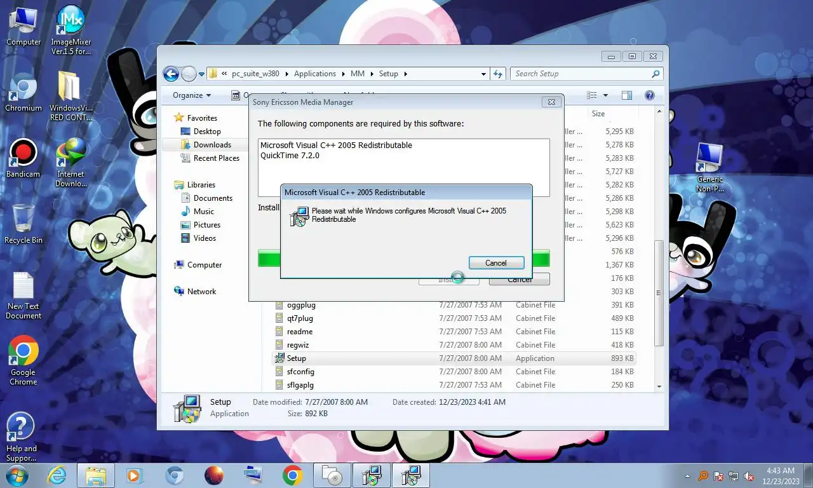This screenshot has width=813, height=488.
Task: Click the Windows Start orb
Action: (x=17, y=475)
